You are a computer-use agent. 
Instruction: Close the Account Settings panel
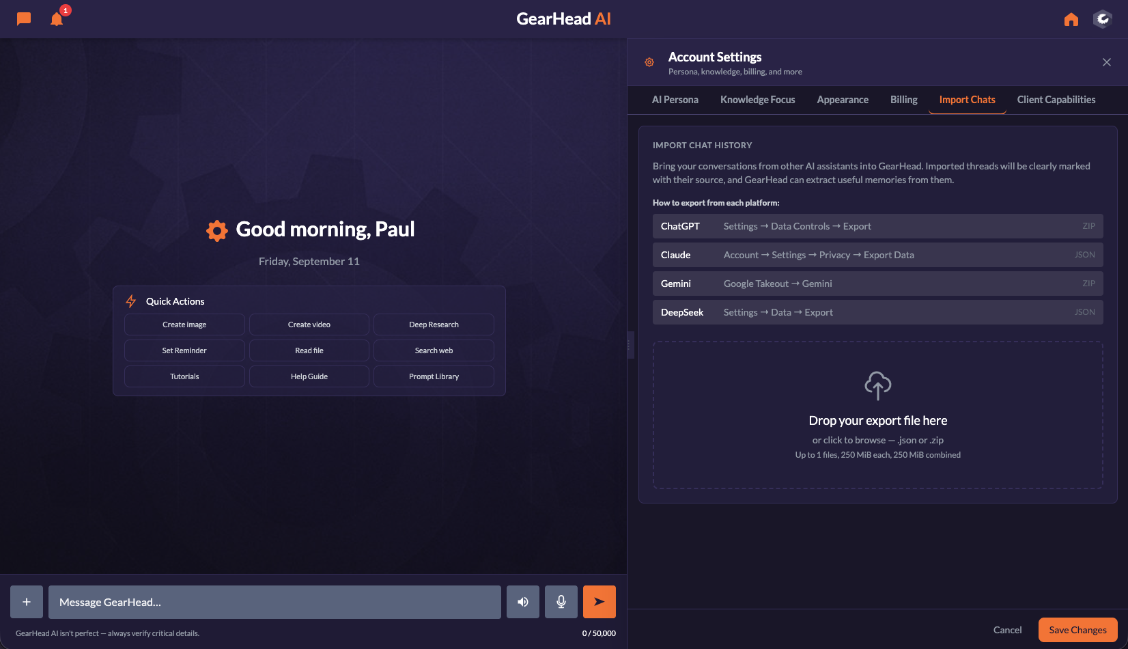[1107, 62]
